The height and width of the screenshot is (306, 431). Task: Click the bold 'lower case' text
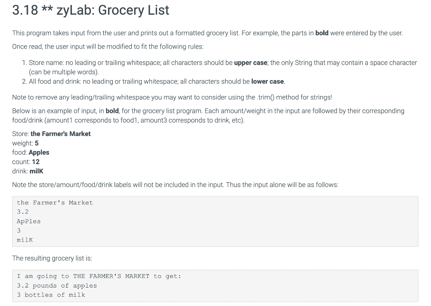[267, 81]
